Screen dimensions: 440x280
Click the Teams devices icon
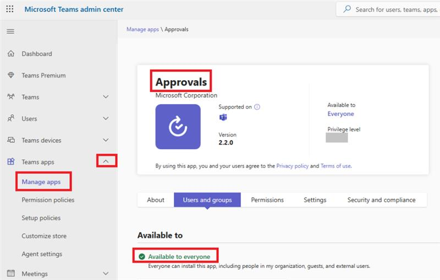[10, 140]
